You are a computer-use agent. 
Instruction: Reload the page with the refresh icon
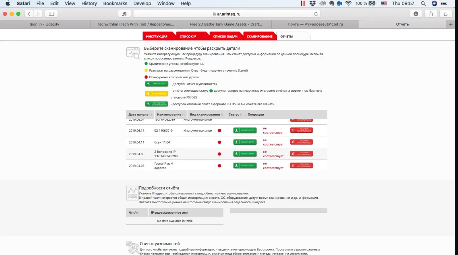click(x=316, y=14)
